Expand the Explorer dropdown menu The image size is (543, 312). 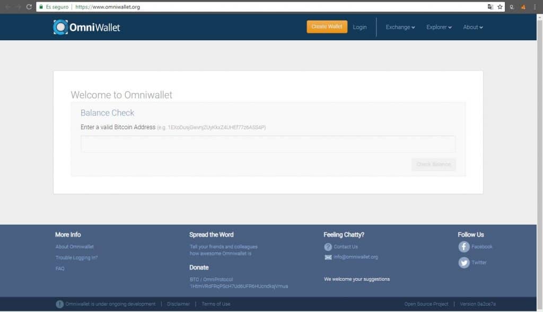click(x=439, y=27)
